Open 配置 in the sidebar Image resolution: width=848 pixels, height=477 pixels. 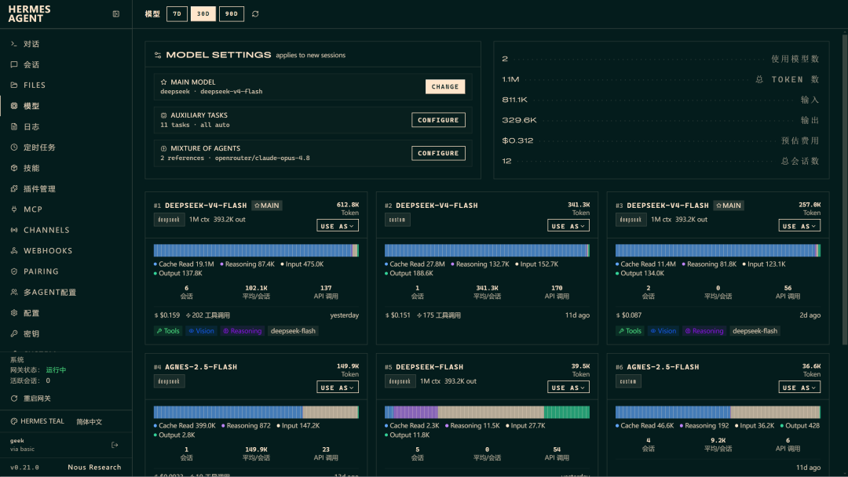click(66, 313)
